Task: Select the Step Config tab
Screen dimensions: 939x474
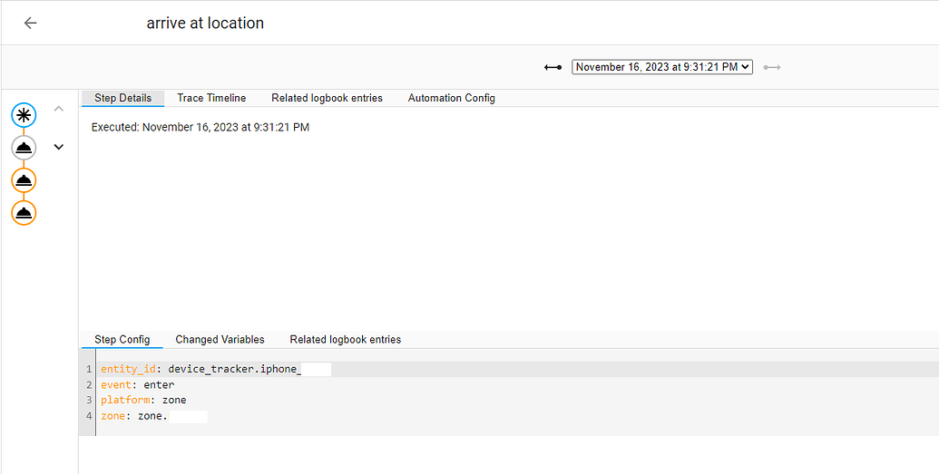Action: coord(122,340)
